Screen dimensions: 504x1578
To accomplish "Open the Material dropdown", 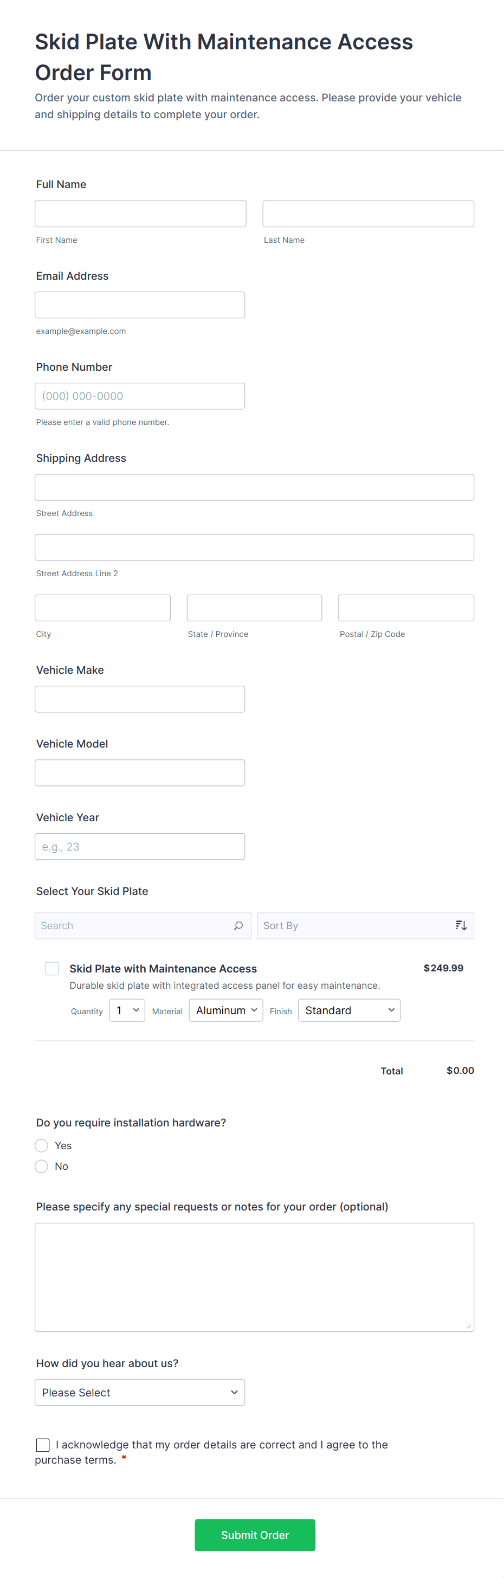I will [225, 1010].
